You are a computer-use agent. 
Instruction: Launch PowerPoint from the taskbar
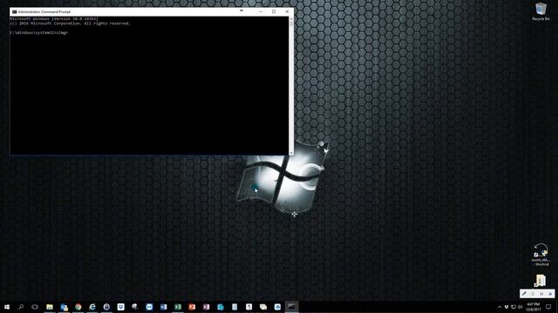[x=192, y=307]
